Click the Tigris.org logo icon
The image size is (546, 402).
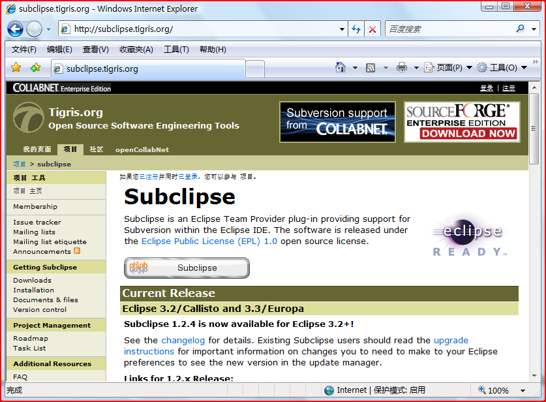(29, 117)
